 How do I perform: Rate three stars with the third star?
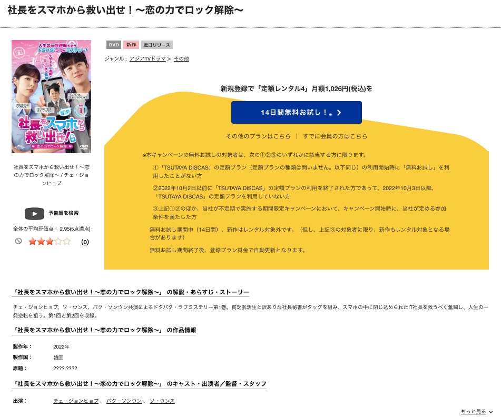coord(50,241)
